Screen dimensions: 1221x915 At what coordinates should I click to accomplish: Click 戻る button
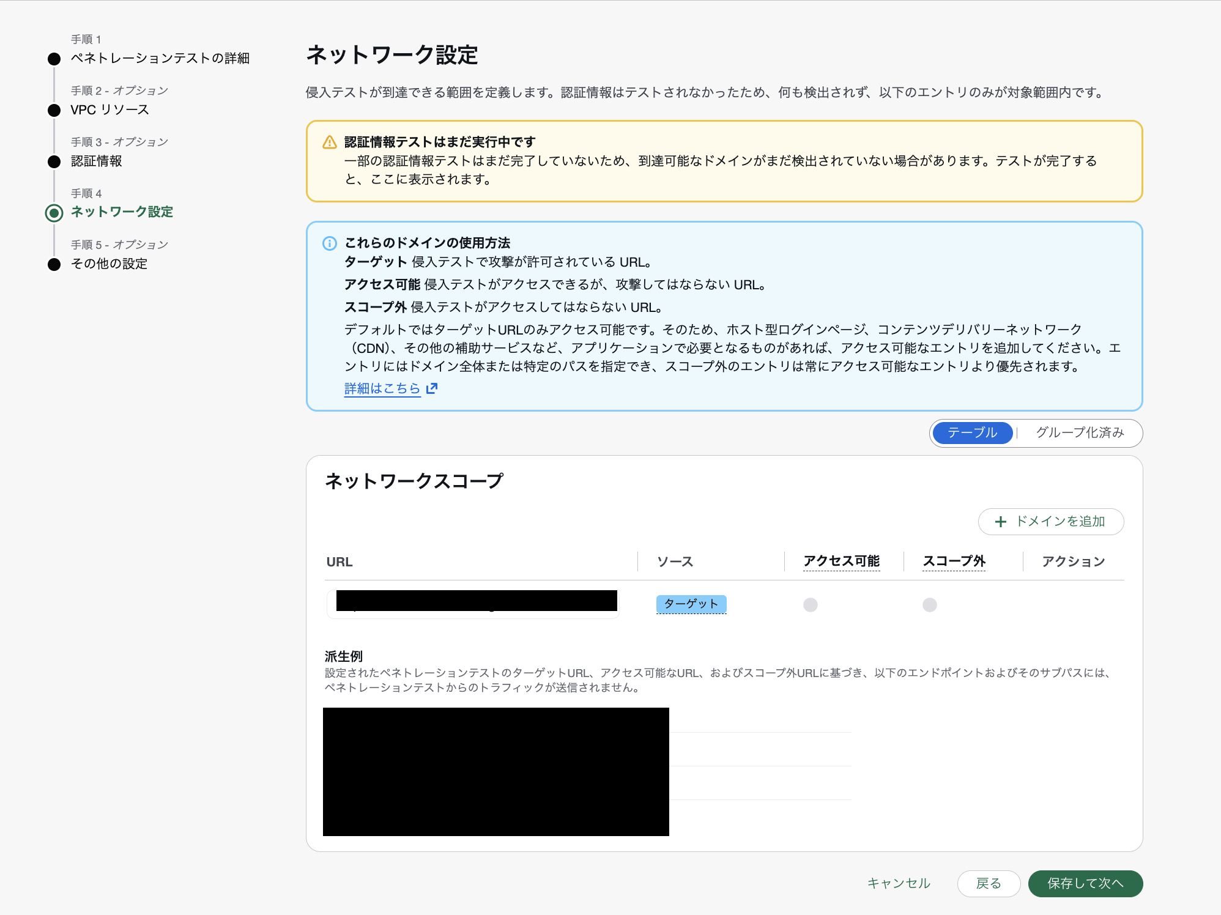[989, 884]
